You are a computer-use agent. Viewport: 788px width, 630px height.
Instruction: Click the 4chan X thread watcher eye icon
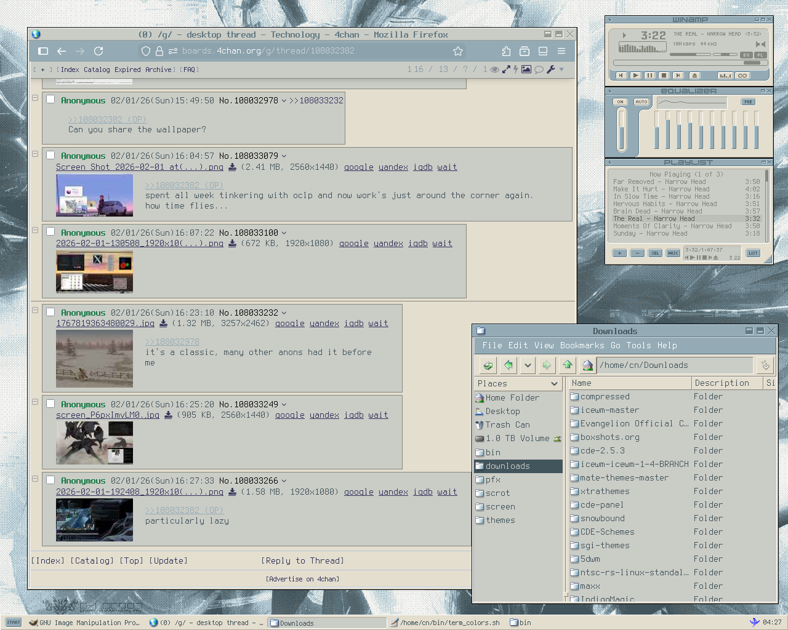[x=494, y=70]
